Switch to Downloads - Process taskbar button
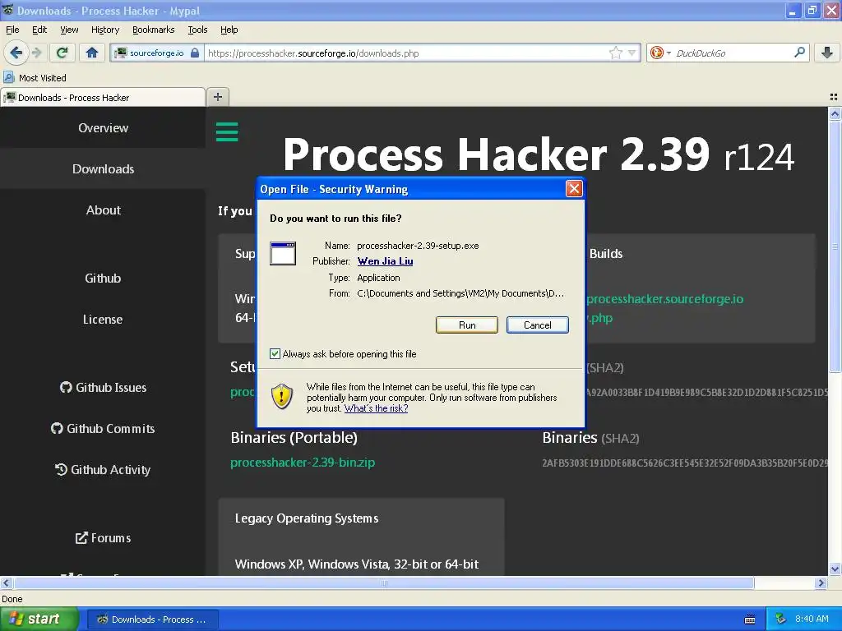The image size is (842, 631). click(152, 619)
